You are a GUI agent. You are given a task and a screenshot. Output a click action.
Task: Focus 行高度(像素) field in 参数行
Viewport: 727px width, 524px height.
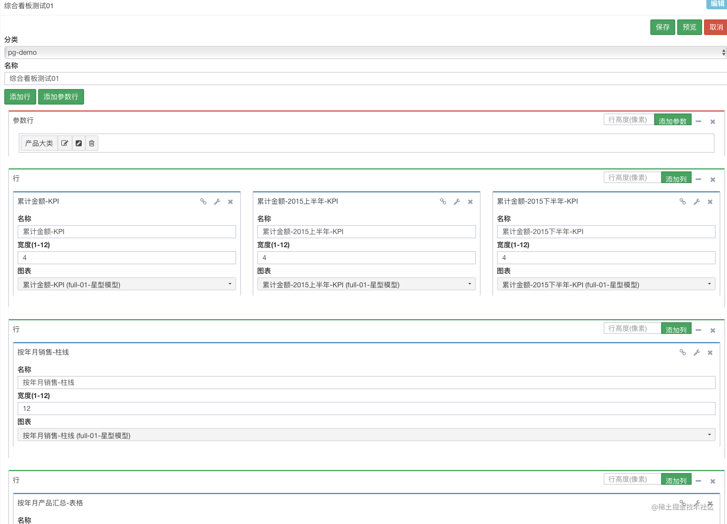629,120
